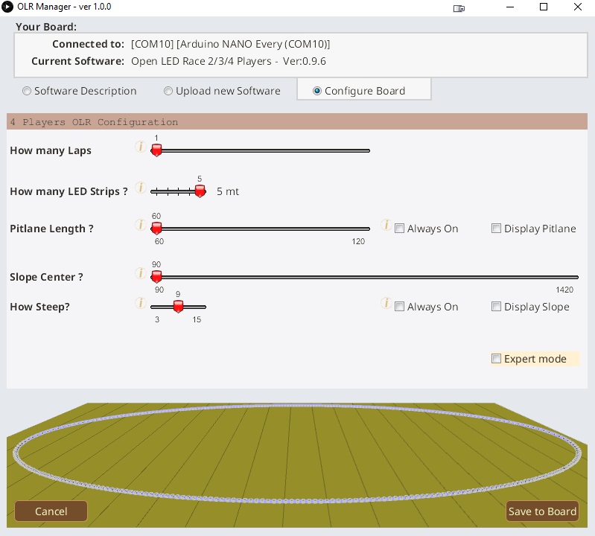Select the Configure Board radio button
This screenshot has width=595, height=536.
coord(316,91)
